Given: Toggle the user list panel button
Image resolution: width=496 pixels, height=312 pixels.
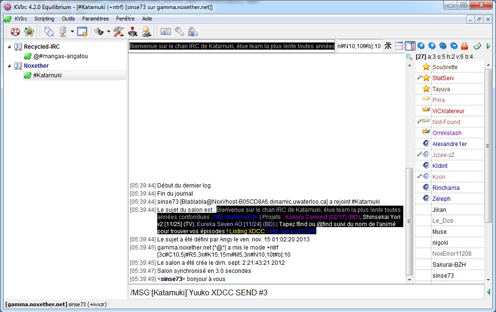Looking at the screenshot, I should point(410,46).
